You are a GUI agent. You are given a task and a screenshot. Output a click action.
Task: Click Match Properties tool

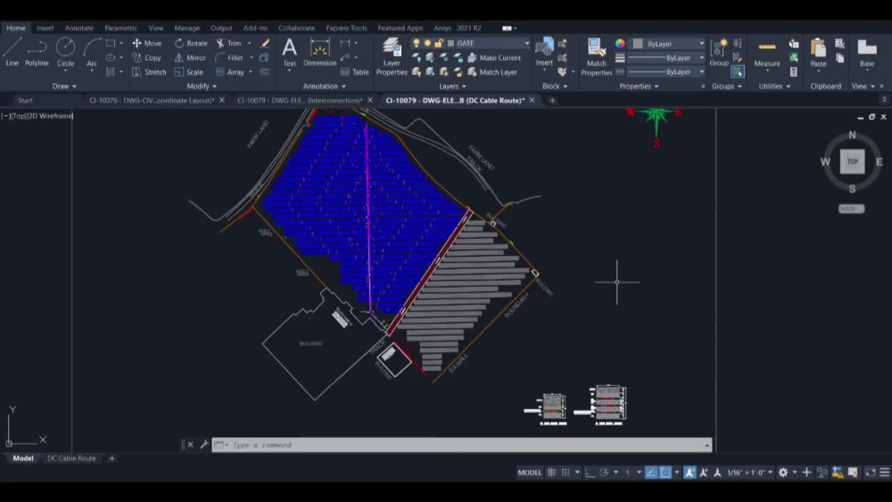[596, 56]
